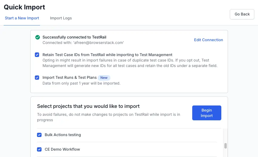258x157 pixels.
Task: Click the Bulk Actions testing project name
Action: (x=63, y=135)
